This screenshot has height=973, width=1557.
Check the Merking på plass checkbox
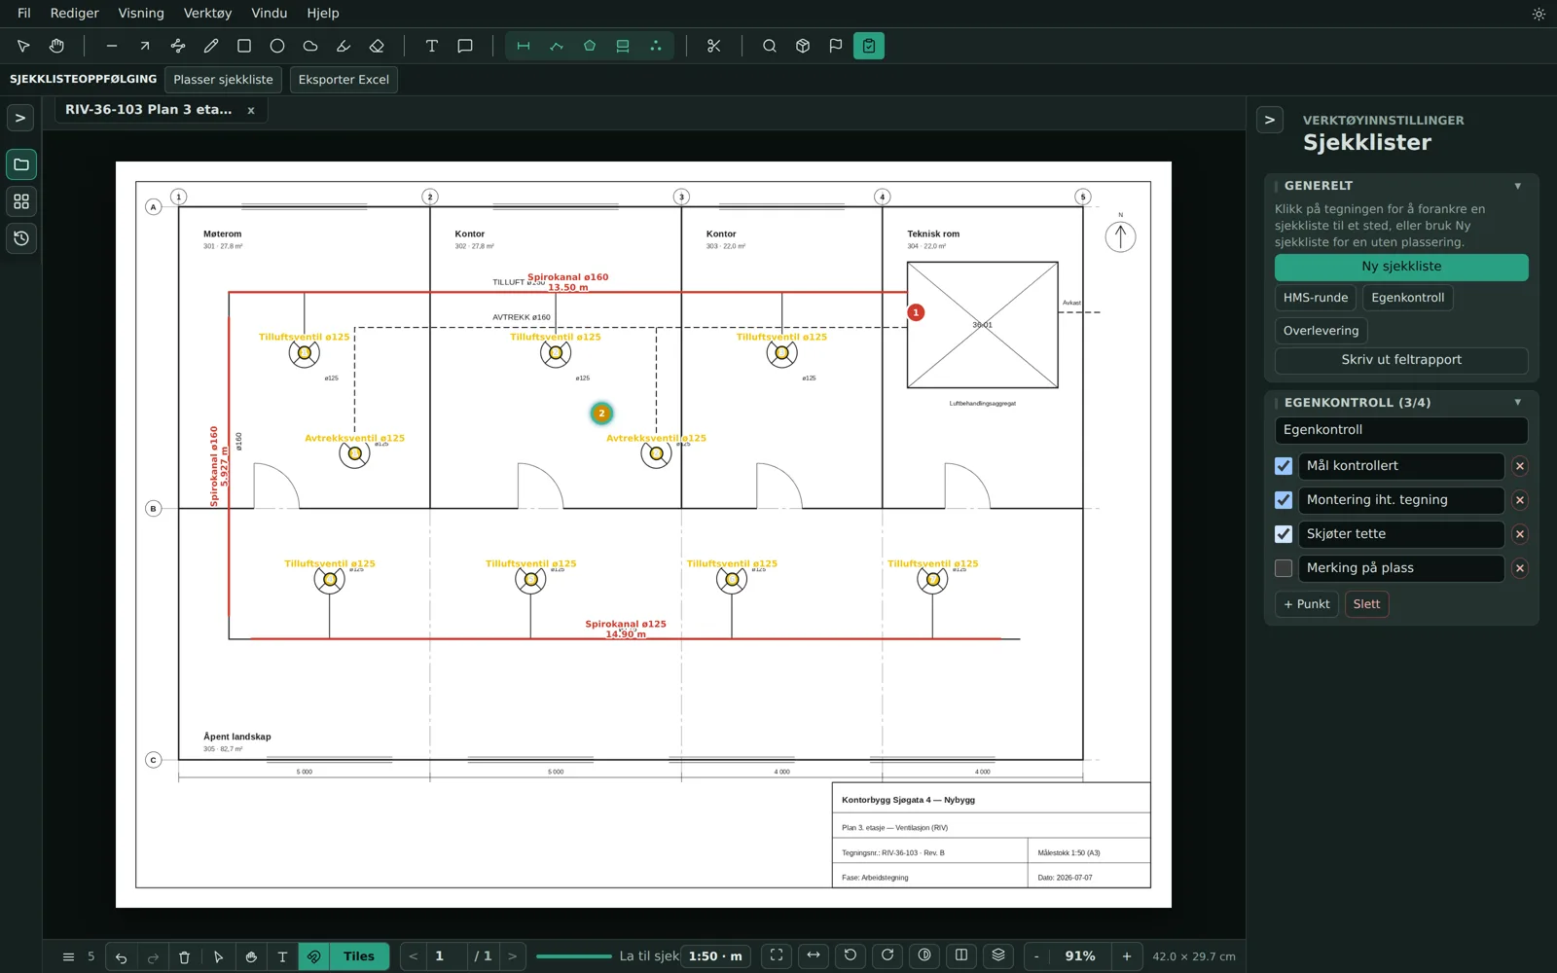click(1284, 568)
